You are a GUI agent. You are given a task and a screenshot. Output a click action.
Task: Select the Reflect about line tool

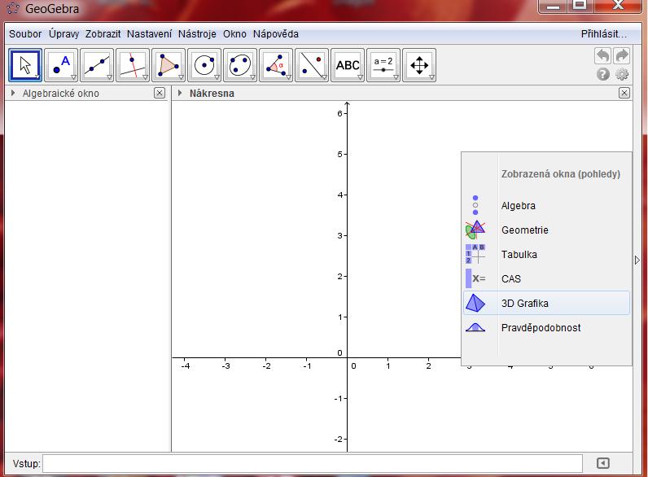pos(312,65)
